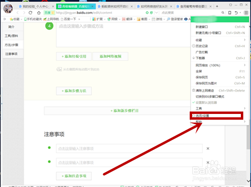This screenshot has height=187, width=251.
Task: Remove the first 注意事项 row with X
Action: coord(208,149)
